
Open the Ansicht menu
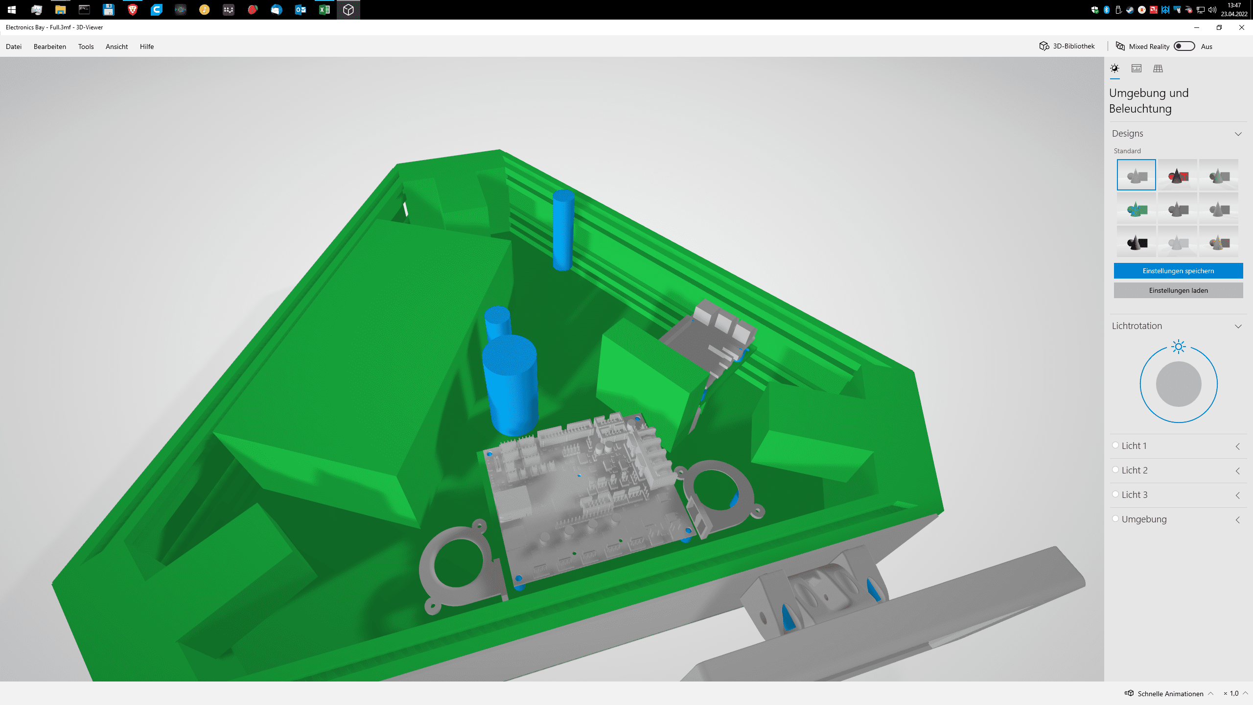[x=116, y=47]
